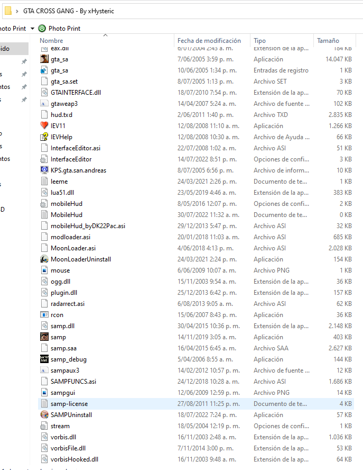Select the gta_sa.set file name
Image resolution: width=363 pixels, height=470 pixels.
coord(64,81)
